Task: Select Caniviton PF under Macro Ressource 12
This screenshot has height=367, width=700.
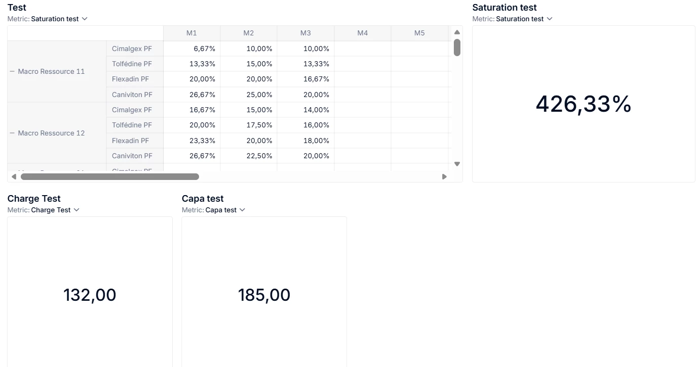Action: click(132, 156)
